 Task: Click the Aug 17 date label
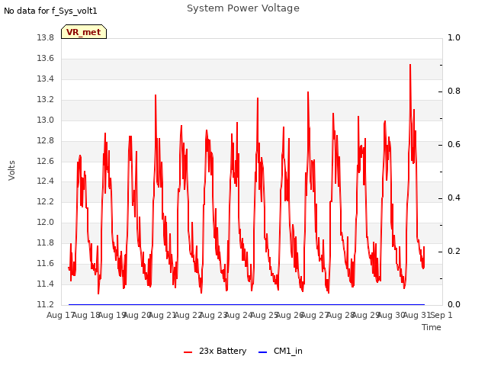[x=60, y=315]
